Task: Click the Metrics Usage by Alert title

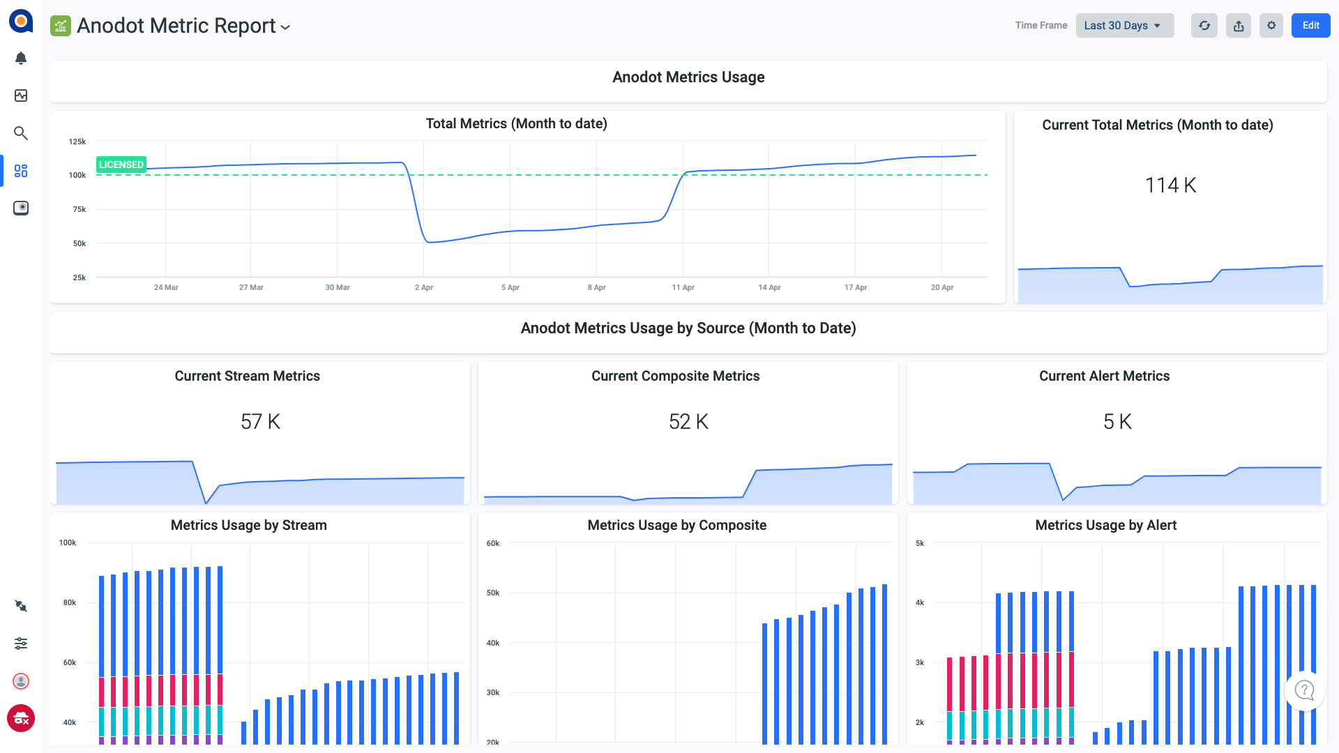Action: (x=1106, y=525)
